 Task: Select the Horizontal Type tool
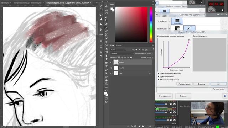pyautogui.click(x=107, y=66)
